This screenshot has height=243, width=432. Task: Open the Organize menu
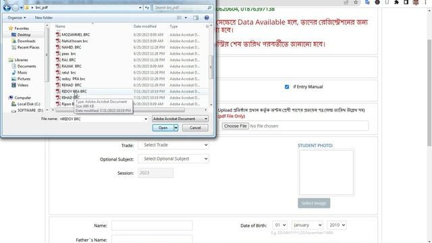pyautogui.click(x=16, y=18)
